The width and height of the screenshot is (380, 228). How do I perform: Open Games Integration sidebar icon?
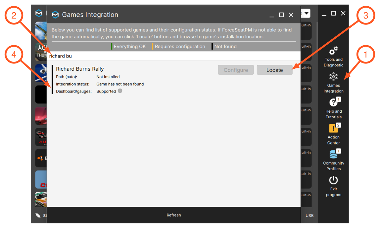pos(333,76)
